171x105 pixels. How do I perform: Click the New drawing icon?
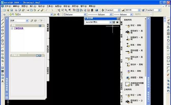pyautogui.click(x=4, y=10)
